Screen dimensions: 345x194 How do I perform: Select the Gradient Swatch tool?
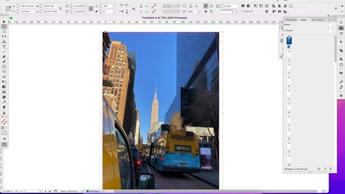tap(4, 87)
